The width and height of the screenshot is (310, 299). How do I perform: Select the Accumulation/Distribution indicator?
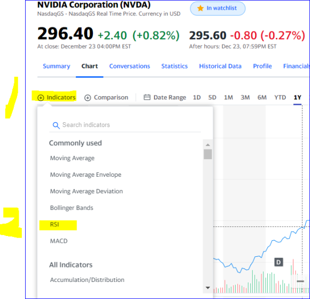click(87, 280)
